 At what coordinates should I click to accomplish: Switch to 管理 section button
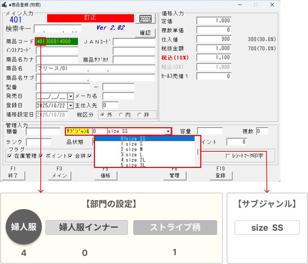(x=174, y=175)
